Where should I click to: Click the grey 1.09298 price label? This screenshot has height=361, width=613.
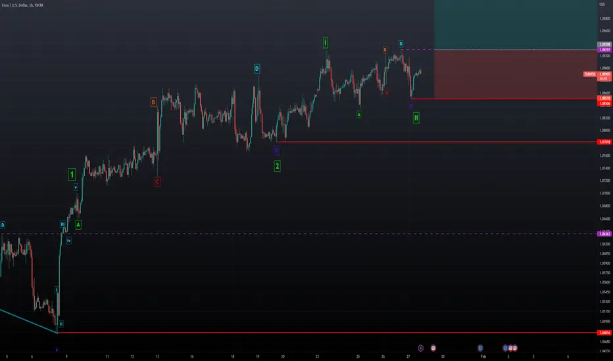pyautogui.click(x=604, y=45)
